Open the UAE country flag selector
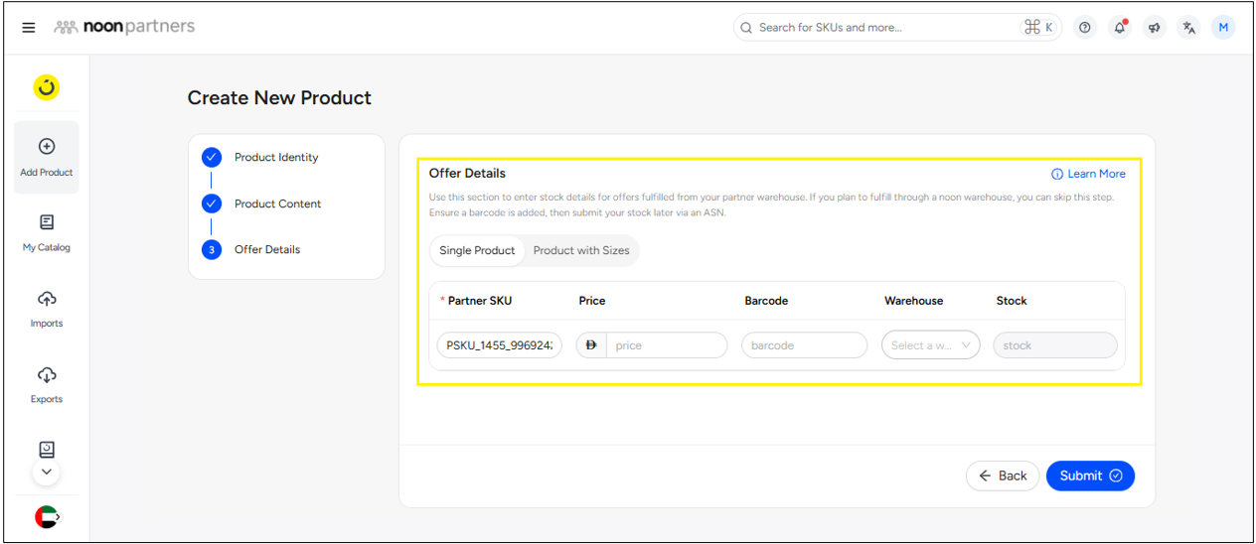Screen dimensions: 1256x544 47,517
